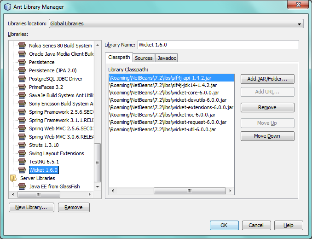The image size is (312, 239).
Task: Switch to the Javadoc tab
Action: coord(166,58)
